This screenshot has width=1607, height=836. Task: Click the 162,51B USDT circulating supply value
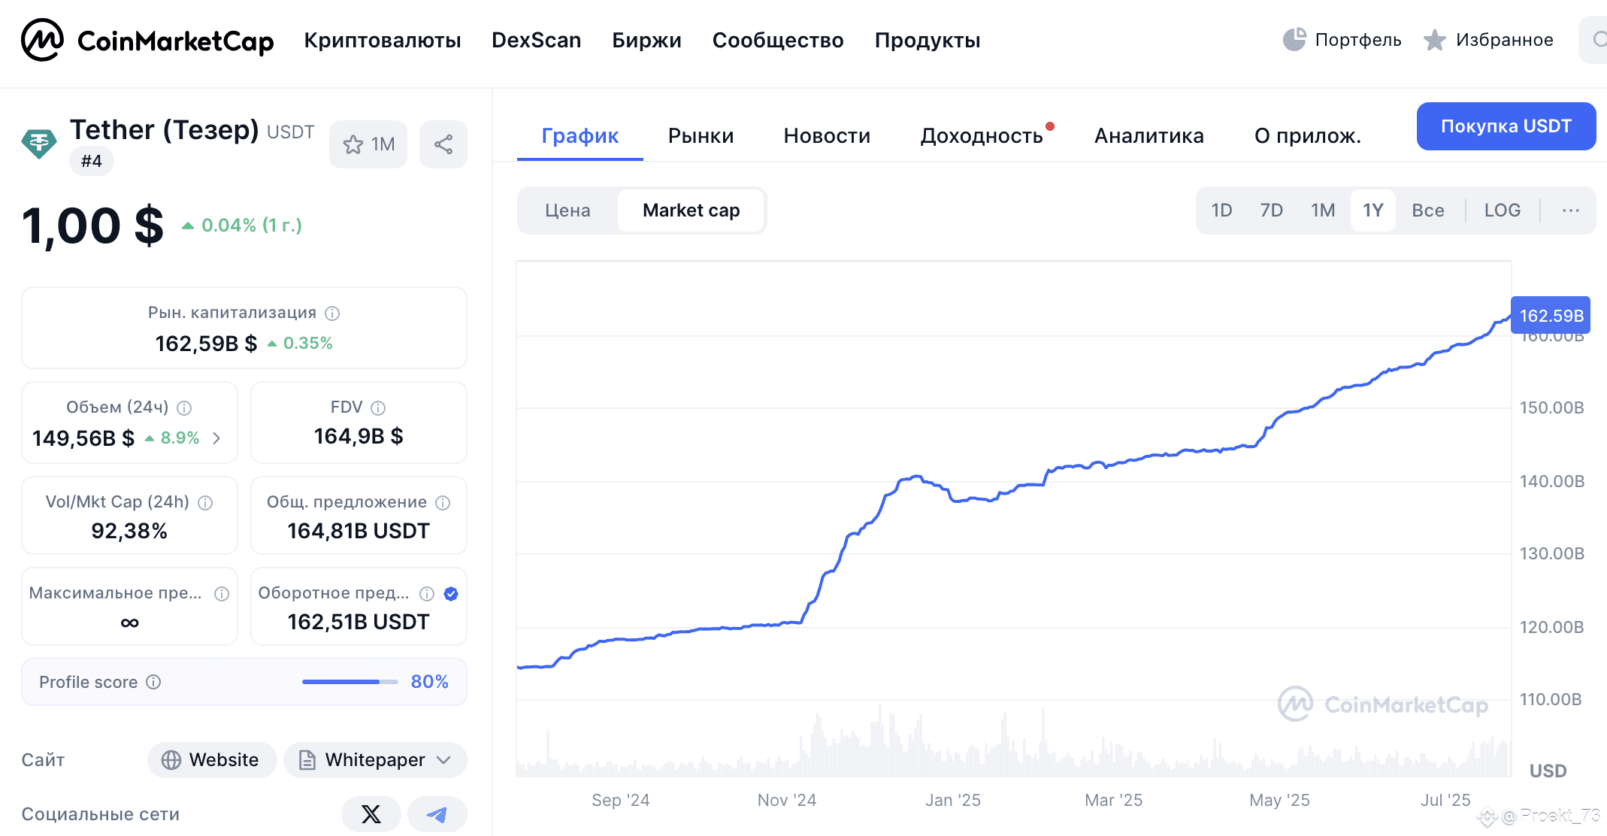click(x=359, y=622)
